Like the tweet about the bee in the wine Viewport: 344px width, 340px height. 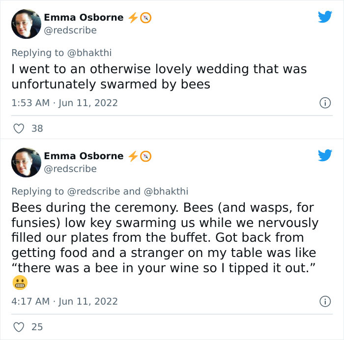19,326
